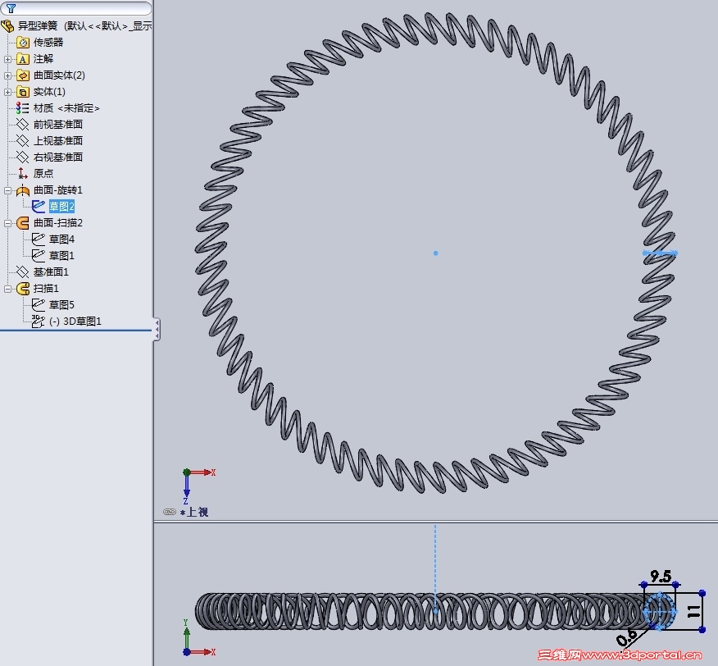Click the 0.6 dimension value
This screenshot has height=666, width=718.
tap(627, 637)
